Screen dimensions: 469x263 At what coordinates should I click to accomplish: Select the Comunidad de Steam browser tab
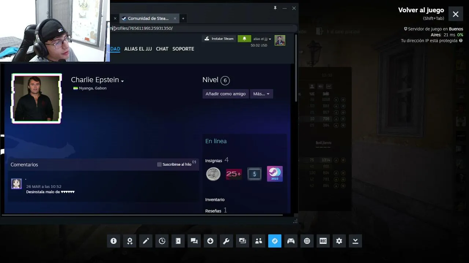point(148,18)
